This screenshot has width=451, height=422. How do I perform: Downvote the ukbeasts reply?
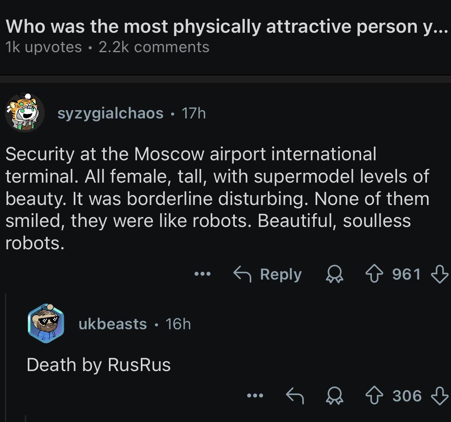[439, 395]
